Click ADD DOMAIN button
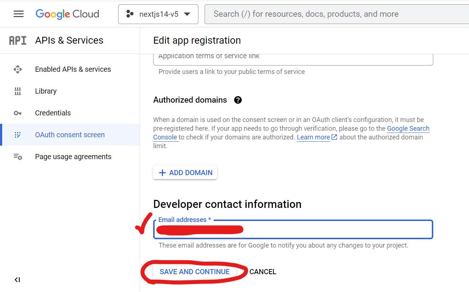The image size is (469, 292). coord(185,173)
